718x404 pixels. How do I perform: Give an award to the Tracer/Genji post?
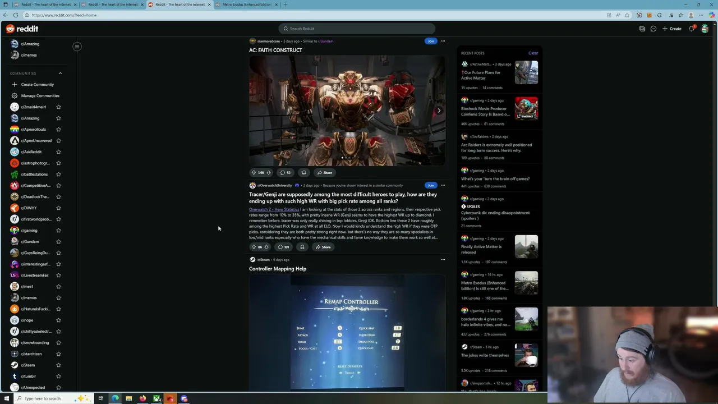coord(302,247)
